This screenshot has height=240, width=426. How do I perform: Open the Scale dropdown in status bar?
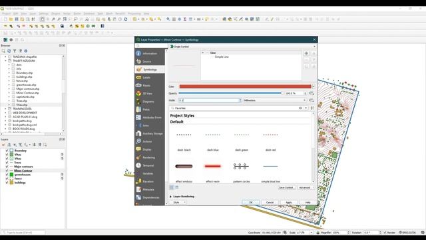coord(311,233)
